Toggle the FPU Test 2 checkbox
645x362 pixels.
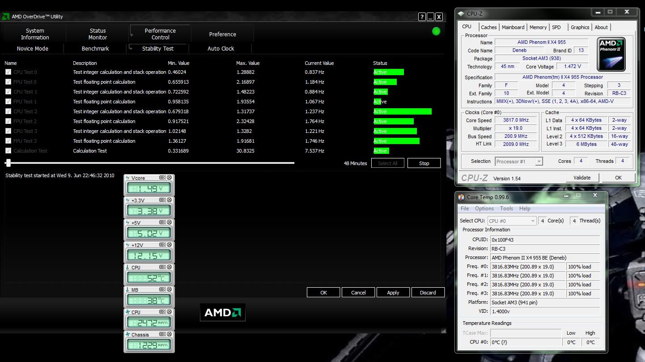(8, 121)
